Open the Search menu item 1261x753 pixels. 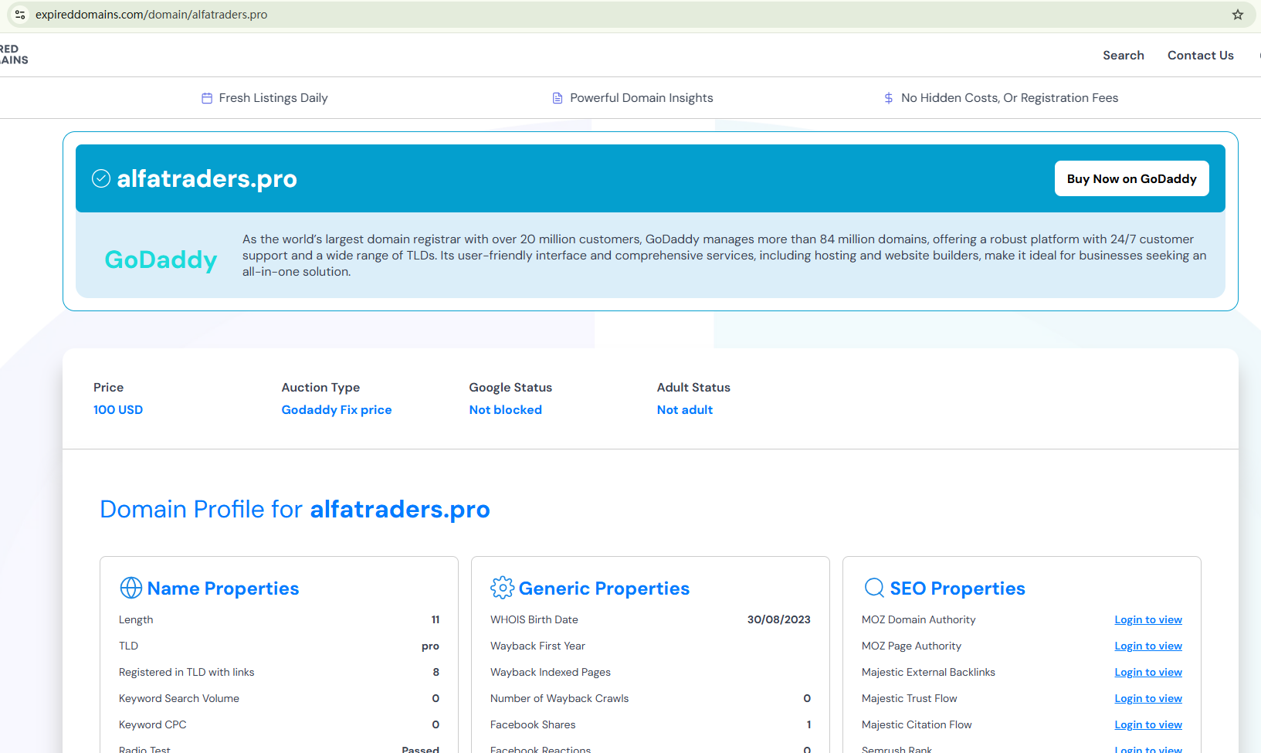(1124, 56)
